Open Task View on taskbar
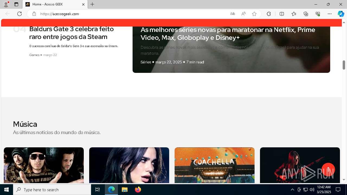The width and height of the screenshot is (347, 195). pos(98,190)
